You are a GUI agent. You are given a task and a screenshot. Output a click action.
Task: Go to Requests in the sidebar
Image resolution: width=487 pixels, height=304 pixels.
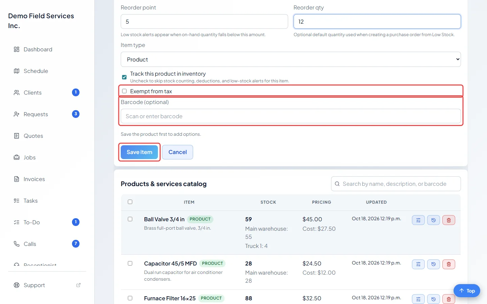(47, 114)
